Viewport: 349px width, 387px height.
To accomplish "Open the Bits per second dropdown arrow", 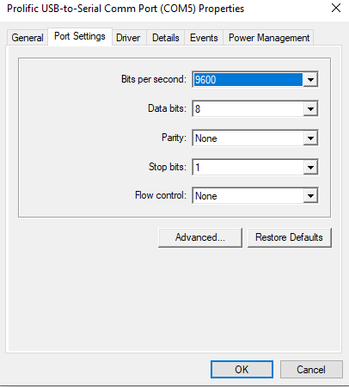I will pos(310,79).
